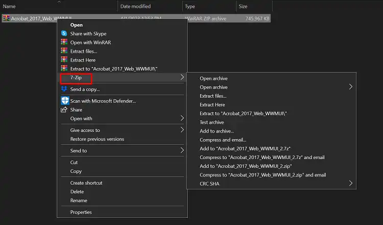Choose Compress to .zip and email
Image resolution: width=383 pixels, height=225 pixels.
click(263, 175)
